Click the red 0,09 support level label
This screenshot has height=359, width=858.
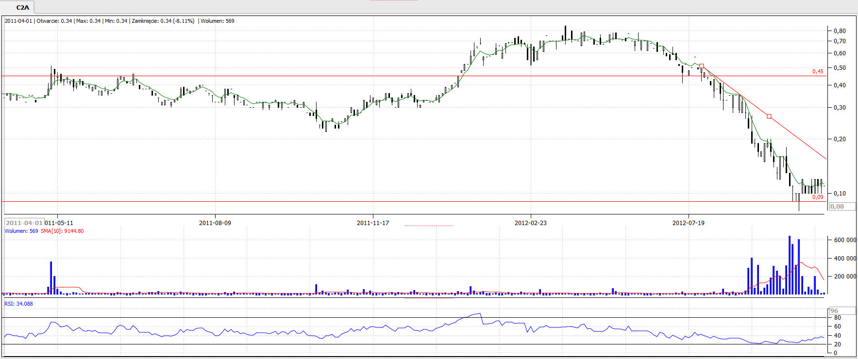tap(818, 197)
